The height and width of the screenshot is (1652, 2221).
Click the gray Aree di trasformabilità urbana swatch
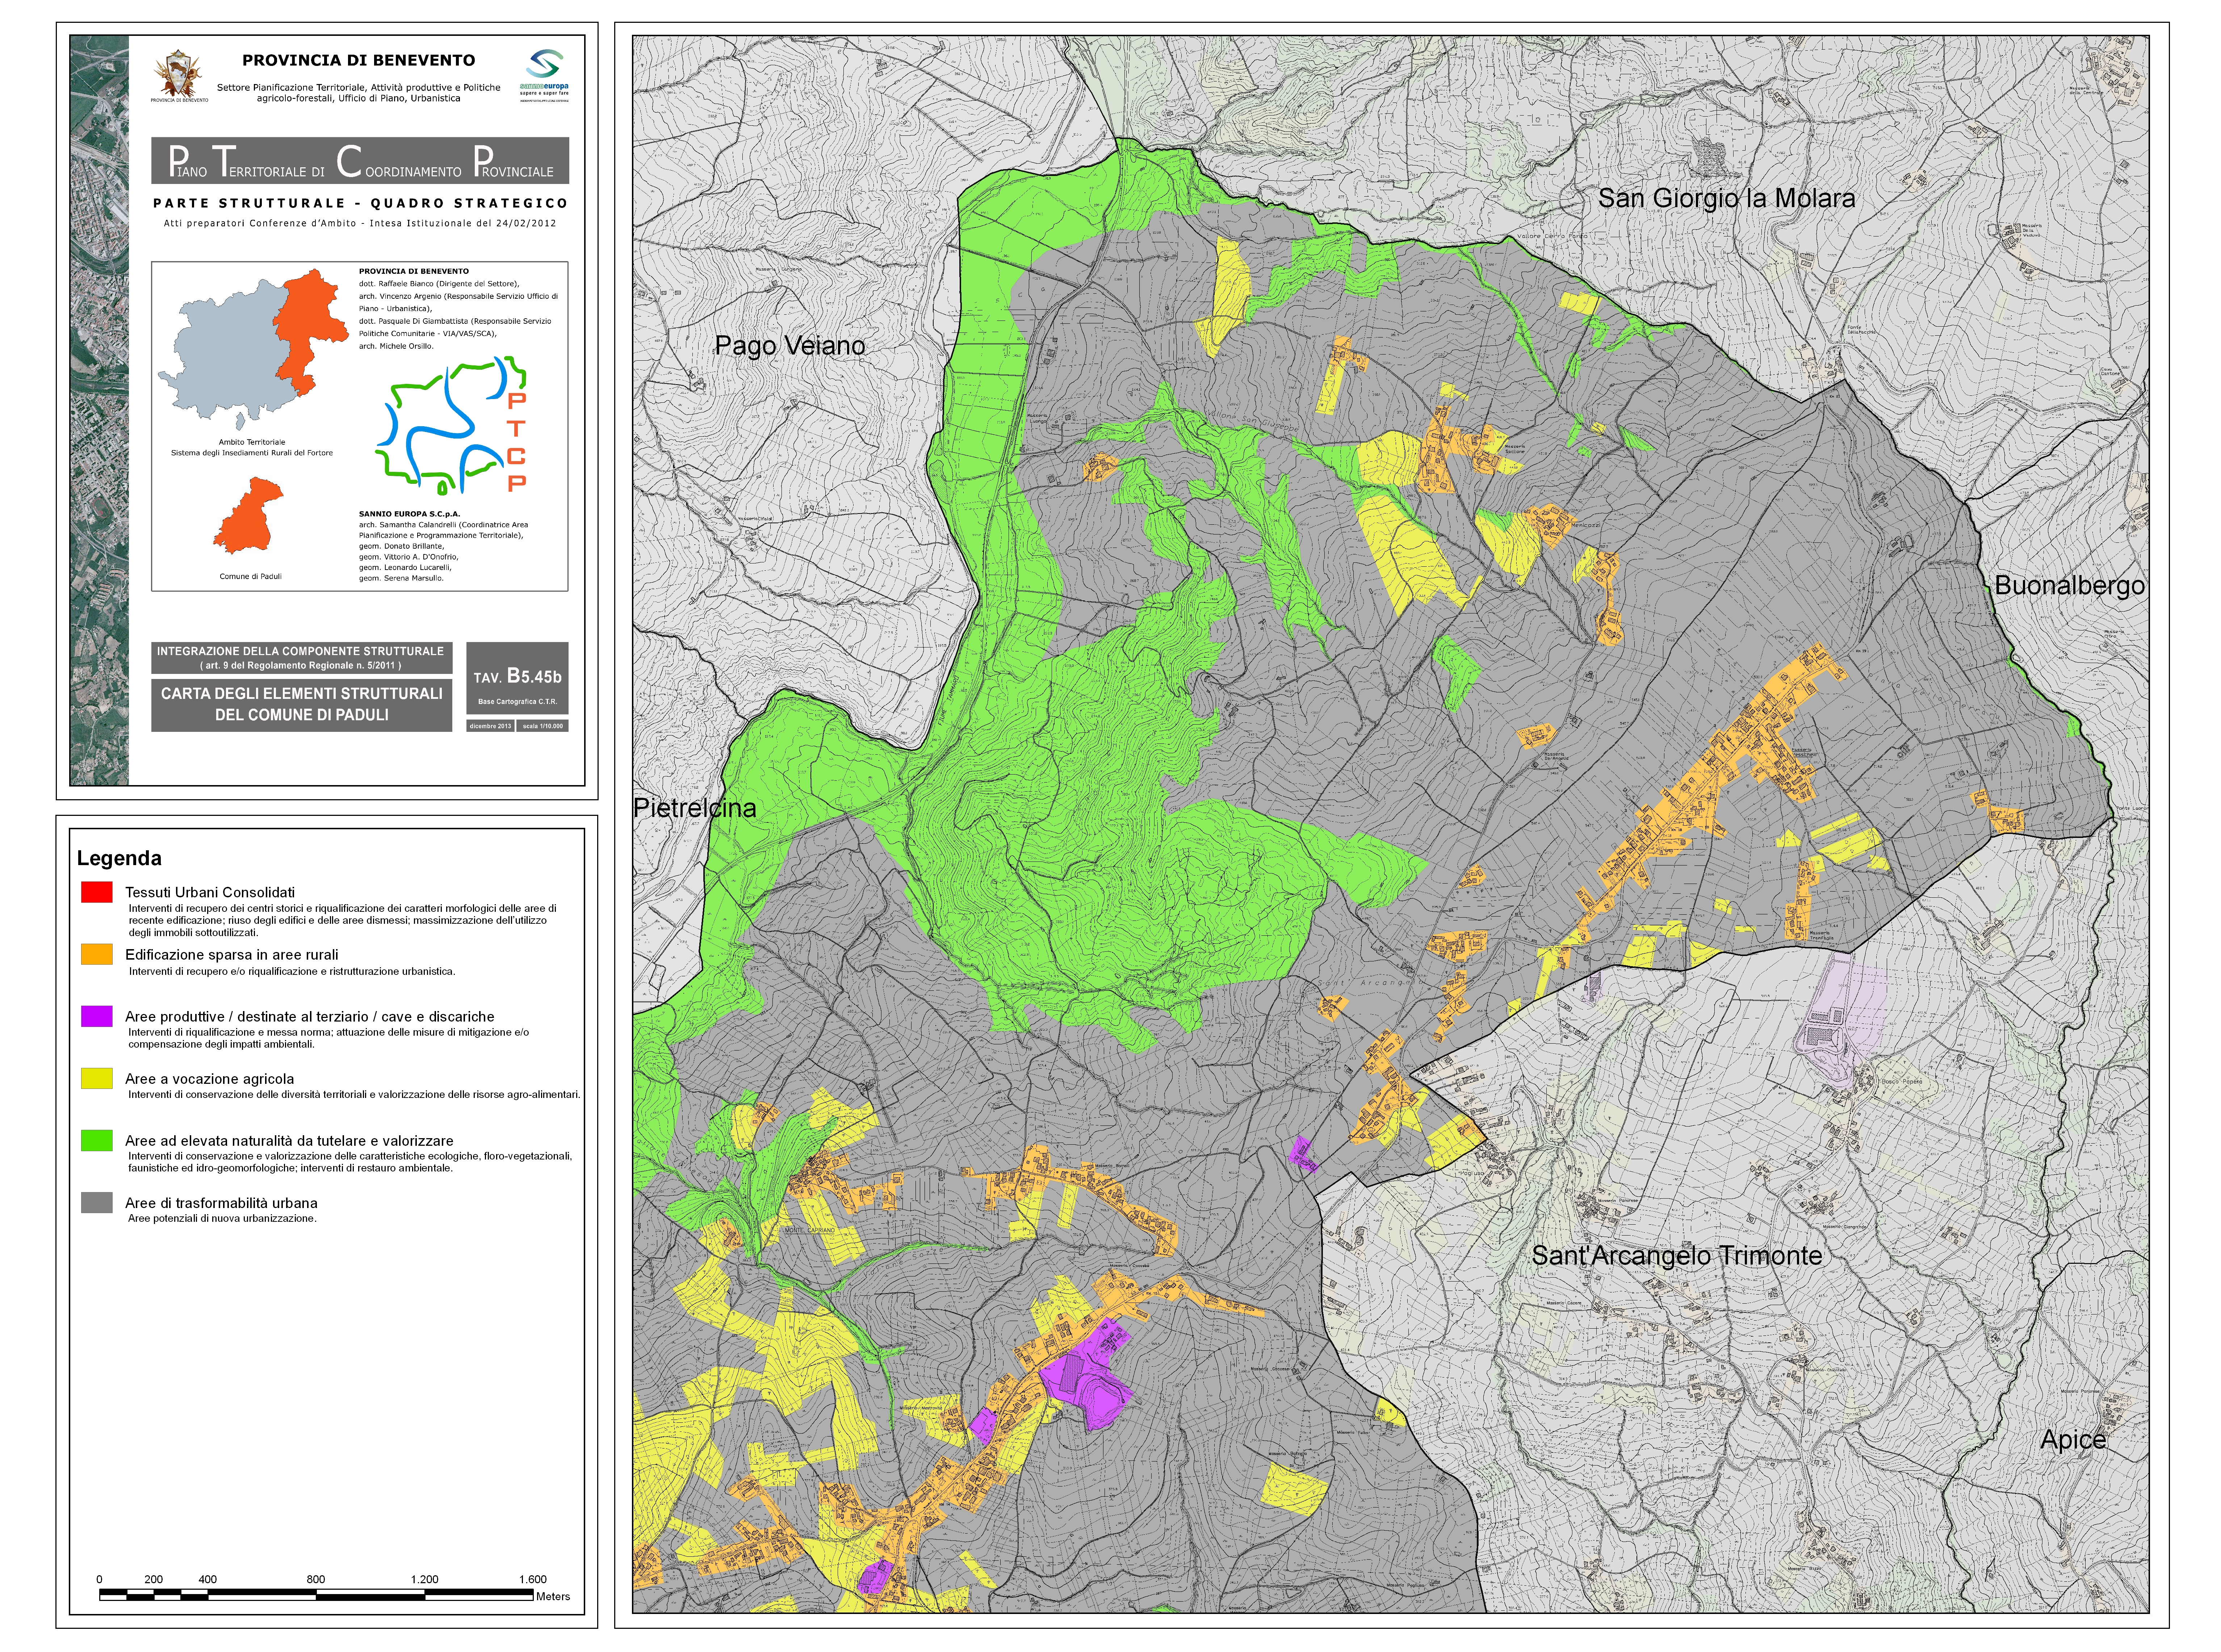pos(97,1202)
